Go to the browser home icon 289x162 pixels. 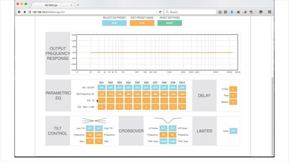(x=238, y=12)
